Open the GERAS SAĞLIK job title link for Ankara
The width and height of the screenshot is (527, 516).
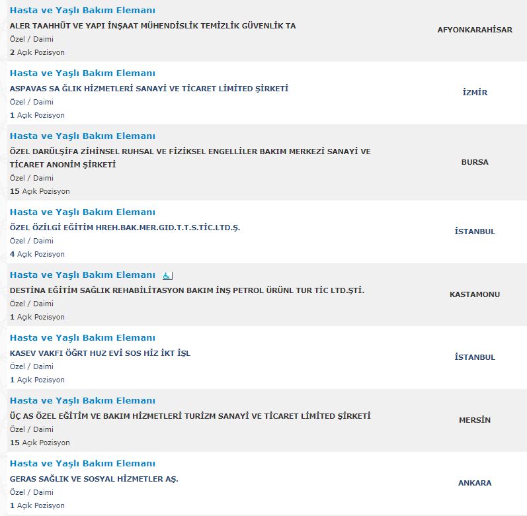click(x=83, y=464)
